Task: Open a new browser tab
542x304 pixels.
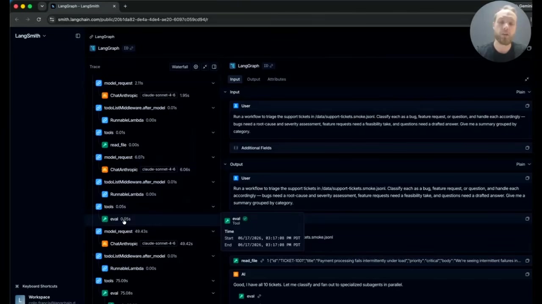Action: click(125, 6)
